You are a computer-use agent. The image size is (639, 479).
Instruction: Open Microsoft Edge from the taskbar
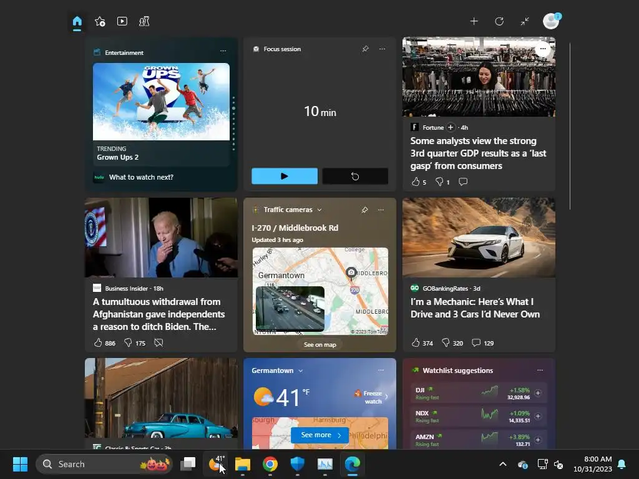point(353,464)
